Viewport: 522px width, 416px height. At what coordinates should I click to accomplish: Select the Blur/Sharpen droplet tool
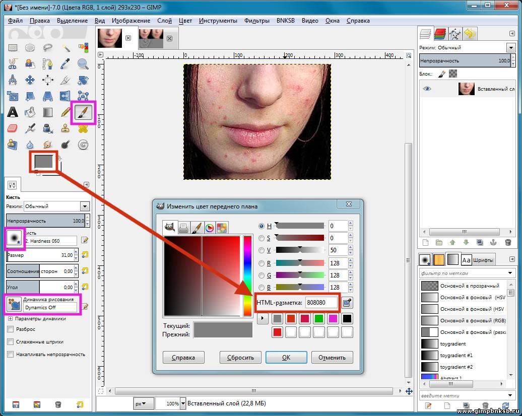tap(30, 145)
